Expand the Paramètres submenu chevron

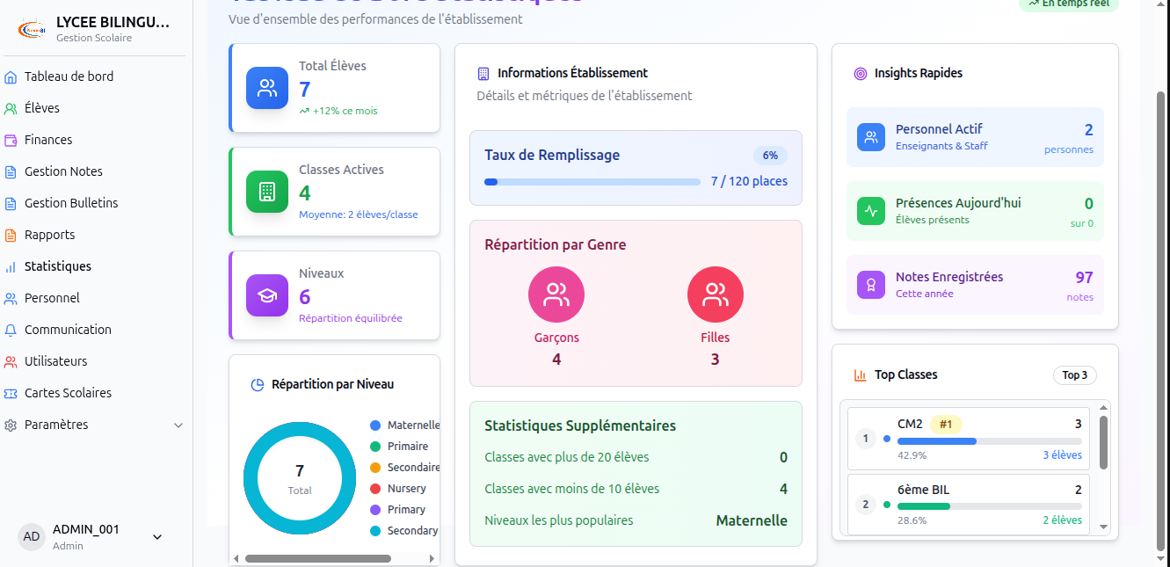(178, 425)
